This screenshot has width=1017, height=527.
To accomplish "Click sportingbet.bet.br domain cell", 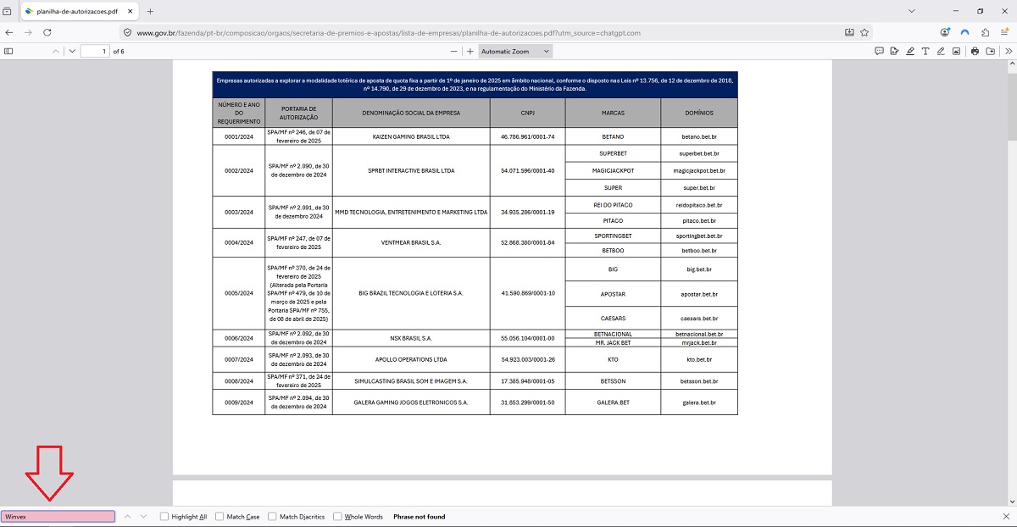I will tap(698, 236).
